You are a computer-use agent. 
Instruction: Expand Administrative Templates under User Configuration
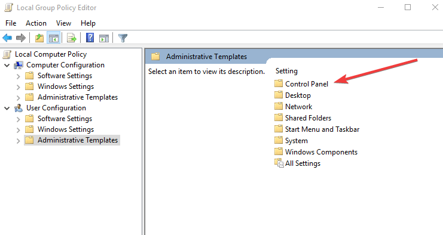click(x=19, y=140)
